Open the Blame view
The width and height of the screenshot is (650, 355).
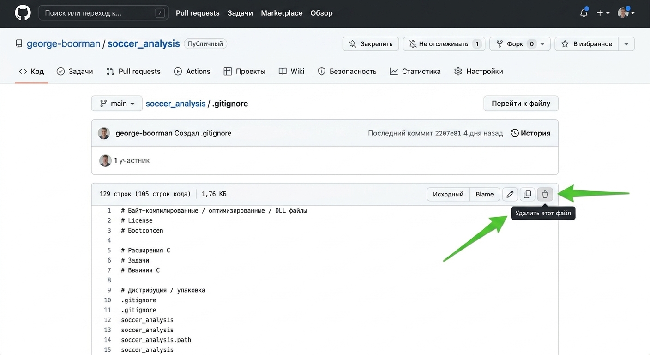coord(485,194)
